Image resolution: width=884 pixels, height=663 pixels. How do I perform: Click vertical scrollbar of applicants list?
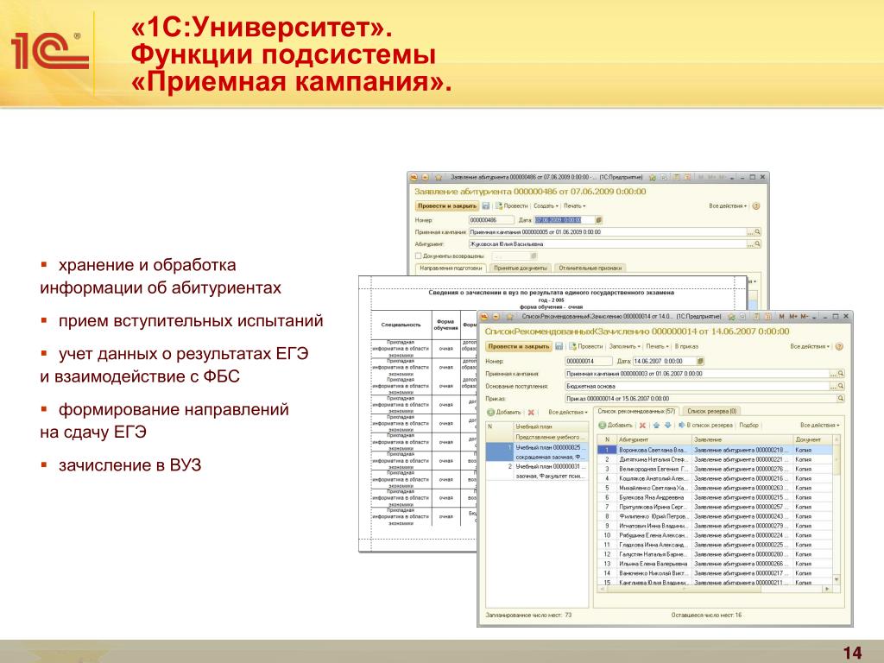(836, 509)
